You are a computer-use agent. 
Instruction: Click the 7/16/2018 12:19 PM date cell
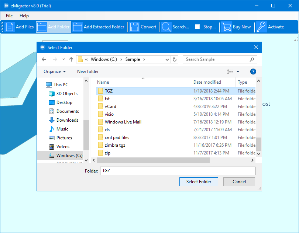pos(212,122)
